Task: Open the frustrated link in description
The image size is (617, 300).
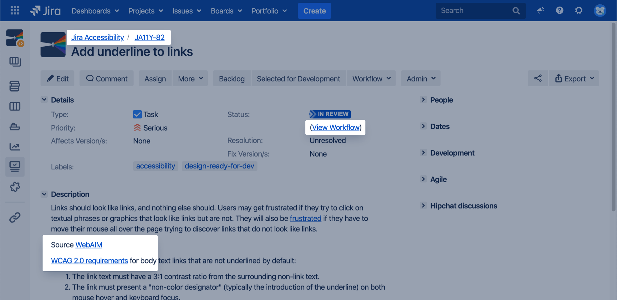Action: [x=305, y=218]
